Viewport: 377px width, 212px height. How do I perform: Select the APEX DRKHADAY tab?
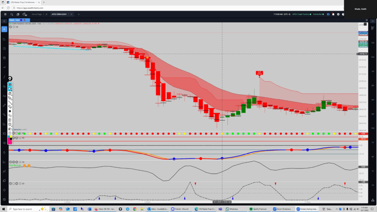coord(60,14)
